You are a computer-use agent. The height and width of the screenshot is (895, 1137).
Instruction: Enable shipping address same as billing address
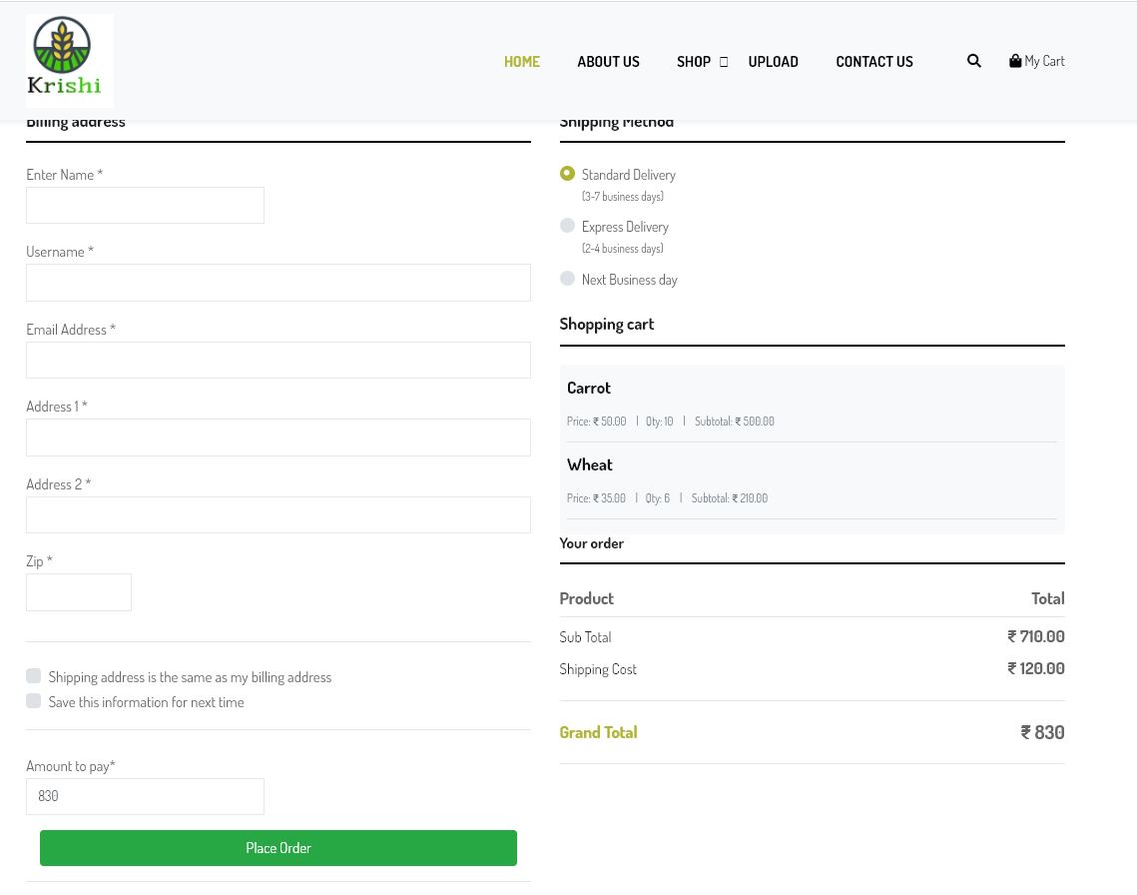(x=33, y=675)
